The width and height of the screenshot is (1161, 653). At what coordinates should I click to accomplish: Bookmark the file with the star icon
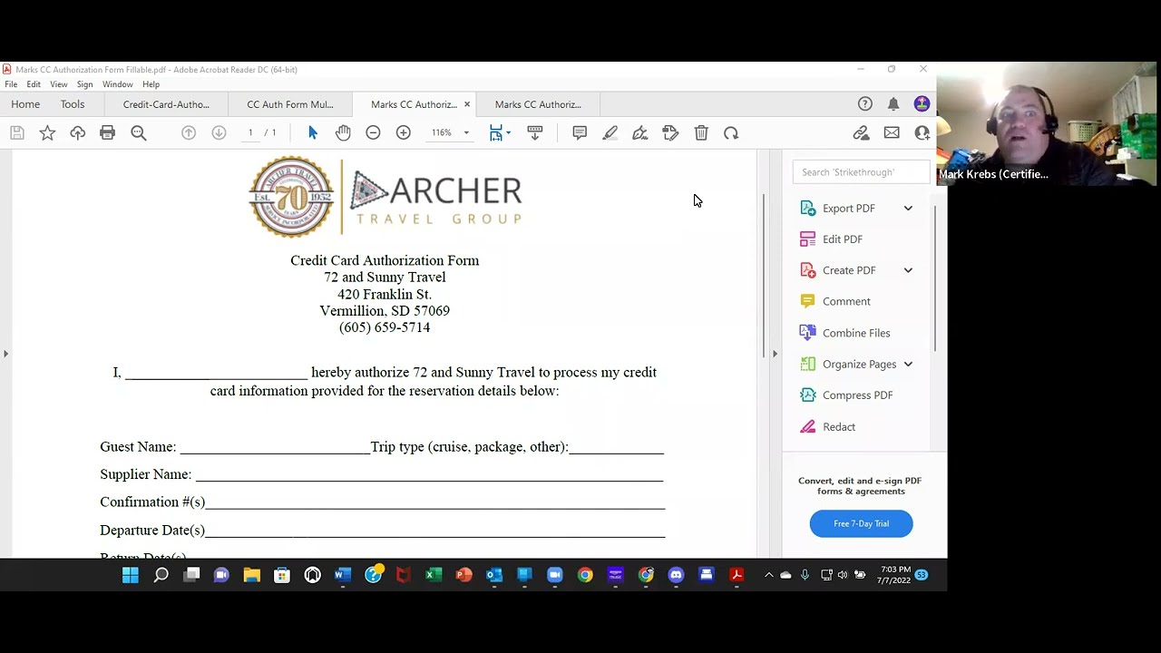[x=47, y=133]
